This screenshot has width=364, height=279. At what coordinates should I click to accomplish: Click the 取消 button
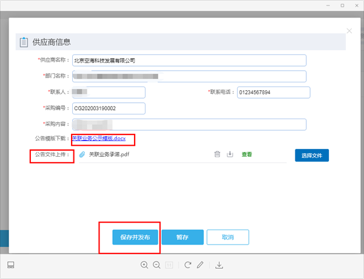227,237
